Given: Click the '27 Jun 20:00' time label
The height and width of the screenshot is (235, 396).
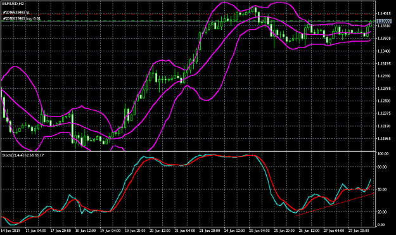Looking at the screenshot, I should [359, 231].
